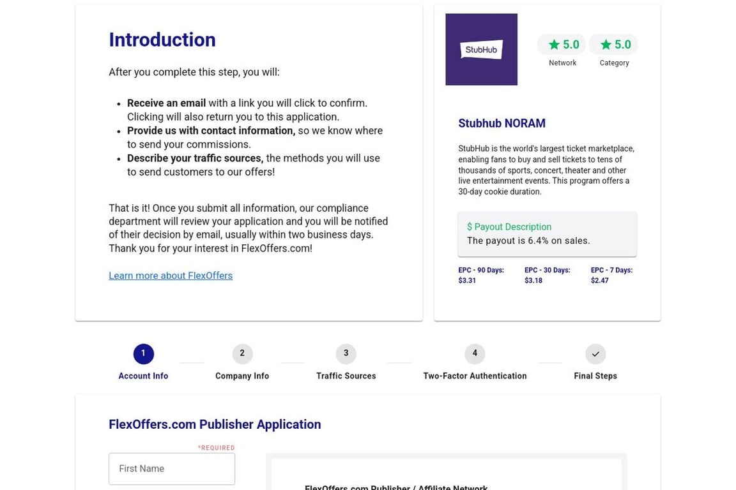Click the Introduction heading
The height and width of the screenshot is (490, 736).
[162, 40]
